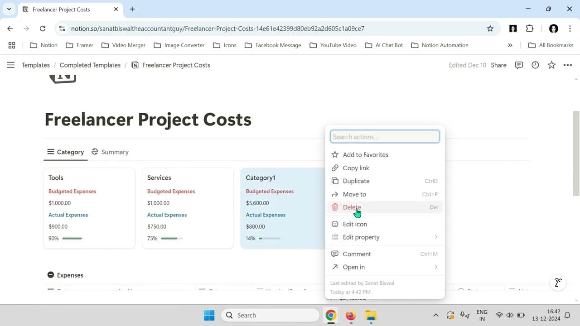The image size is (580, 326).
Task: Reload the current browser page
Action: pos(43,29)
